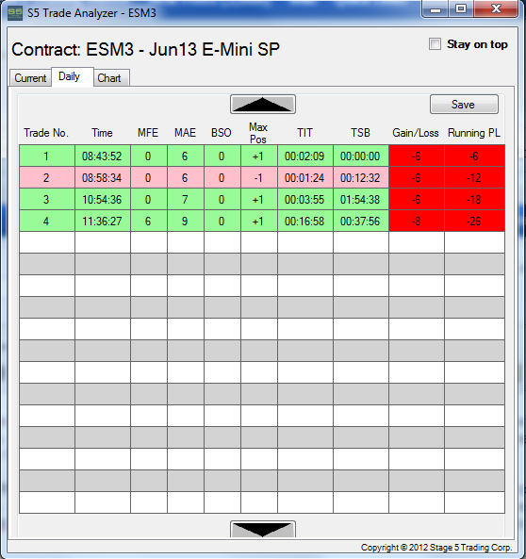The image size is (526, 559).
Task: Click the TIT value 00:03:55
Action: (305, 199)
